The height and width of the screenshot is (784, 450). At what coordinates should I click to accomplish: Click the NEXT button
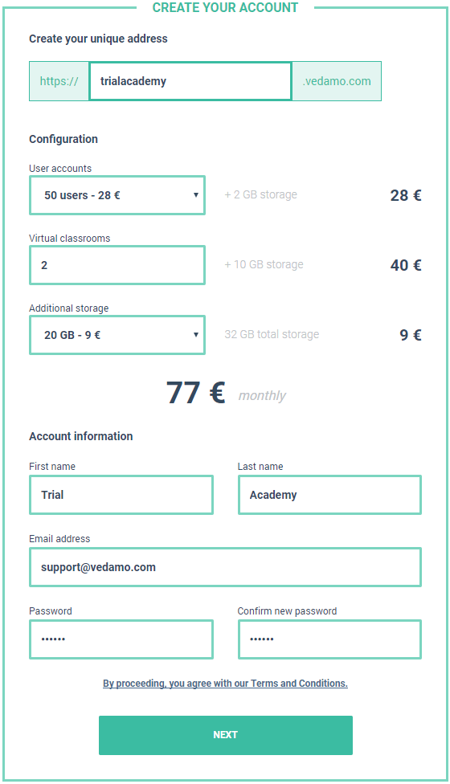click(226, 735)
